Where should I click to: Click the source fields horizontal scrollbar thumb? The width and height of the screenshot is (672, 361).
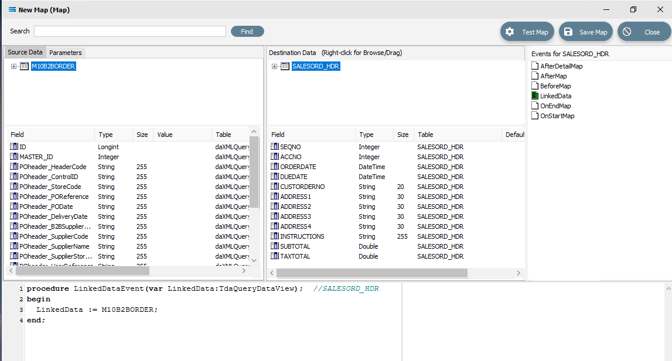[x=83, y=271]
